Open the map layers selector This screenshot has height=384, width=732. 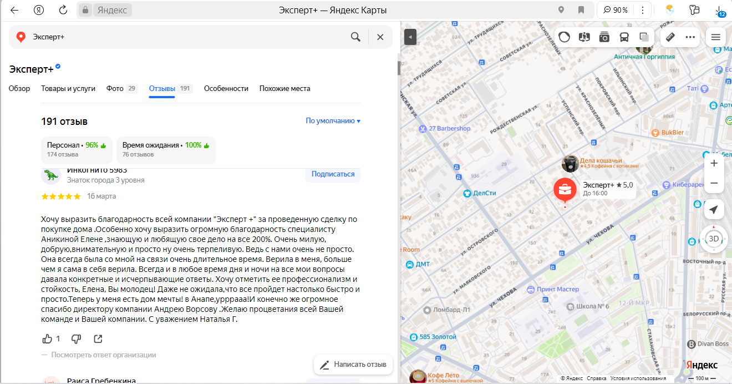pos(644,37)
